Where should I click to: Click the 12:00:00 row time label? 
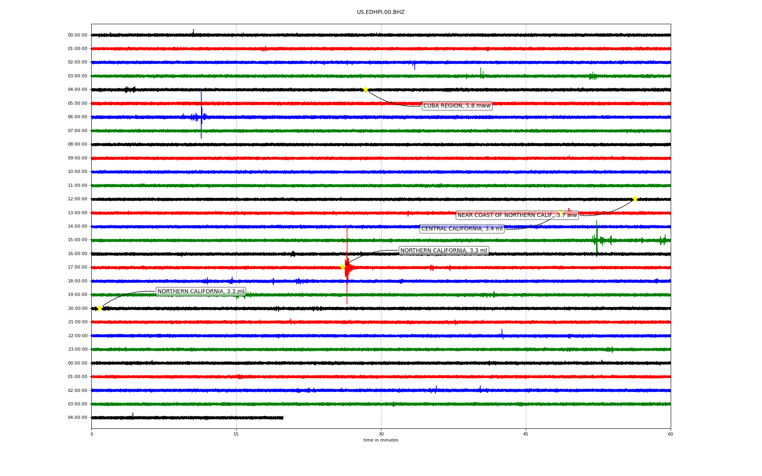(x=77, y=199)
